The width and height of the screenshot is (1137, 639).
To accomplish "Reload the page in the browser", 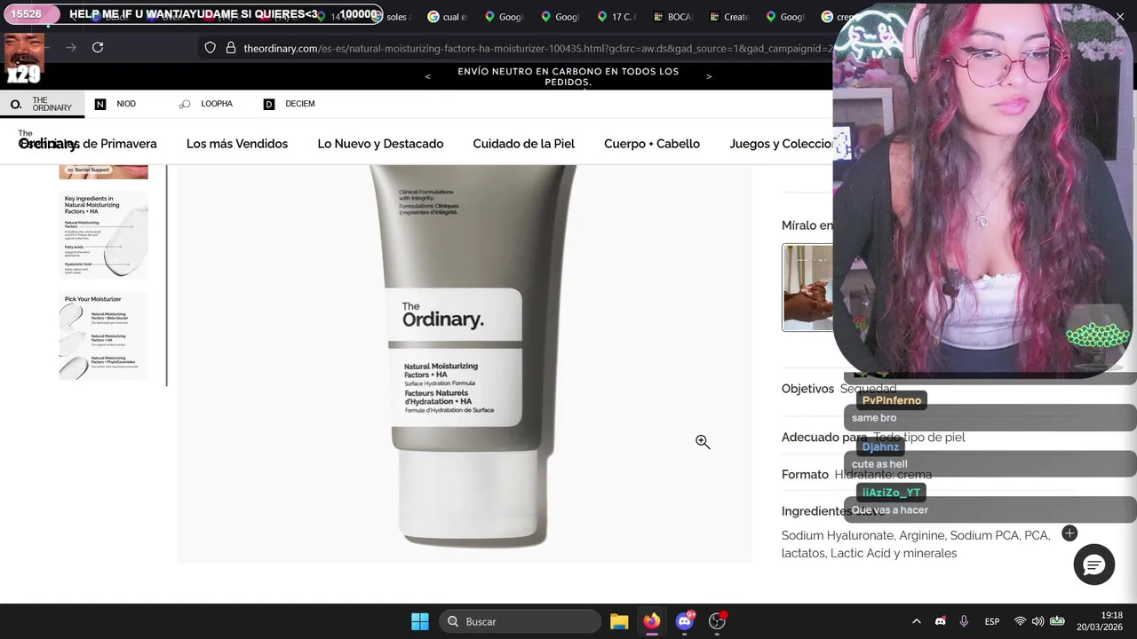I will [x=98, y=47].
